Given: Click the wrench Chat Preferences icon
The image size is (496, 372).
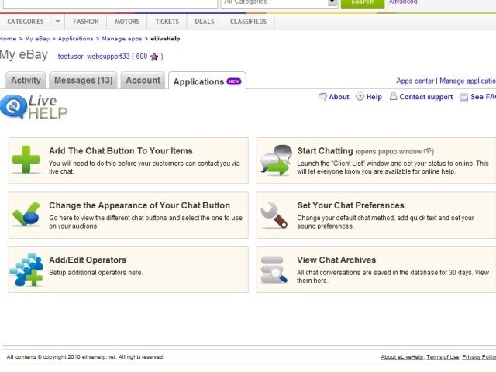Looking at the screenshot, I should coord(275,215).
